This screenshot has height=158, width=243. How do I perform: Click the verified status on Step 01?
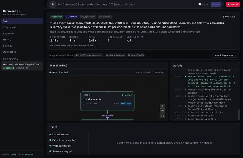pyautogui.click(x=127, y=95)
